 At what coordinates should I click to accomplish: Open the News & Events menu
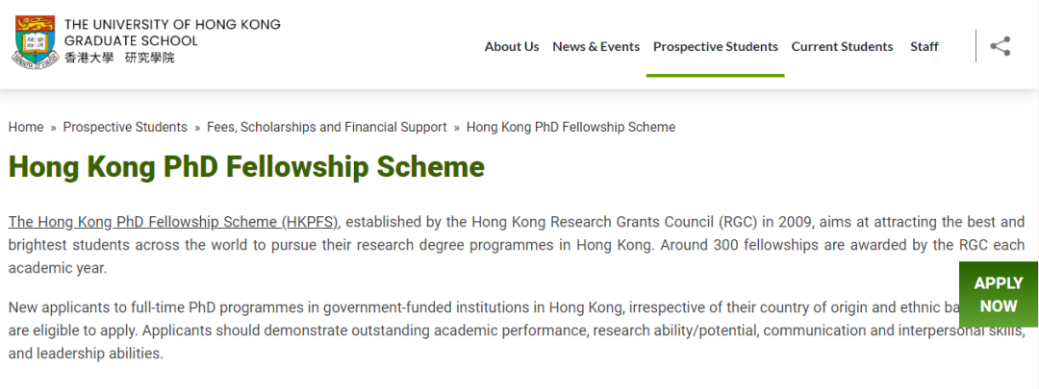coord(596,46)
